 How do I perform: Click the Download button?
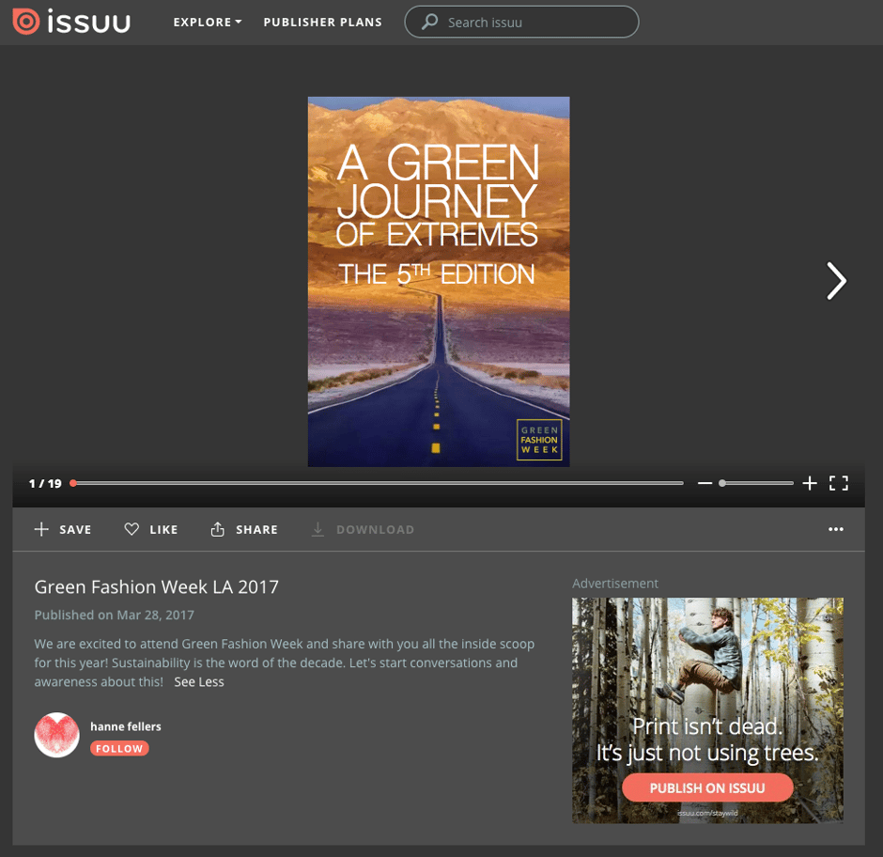click(x=363, y=529)
